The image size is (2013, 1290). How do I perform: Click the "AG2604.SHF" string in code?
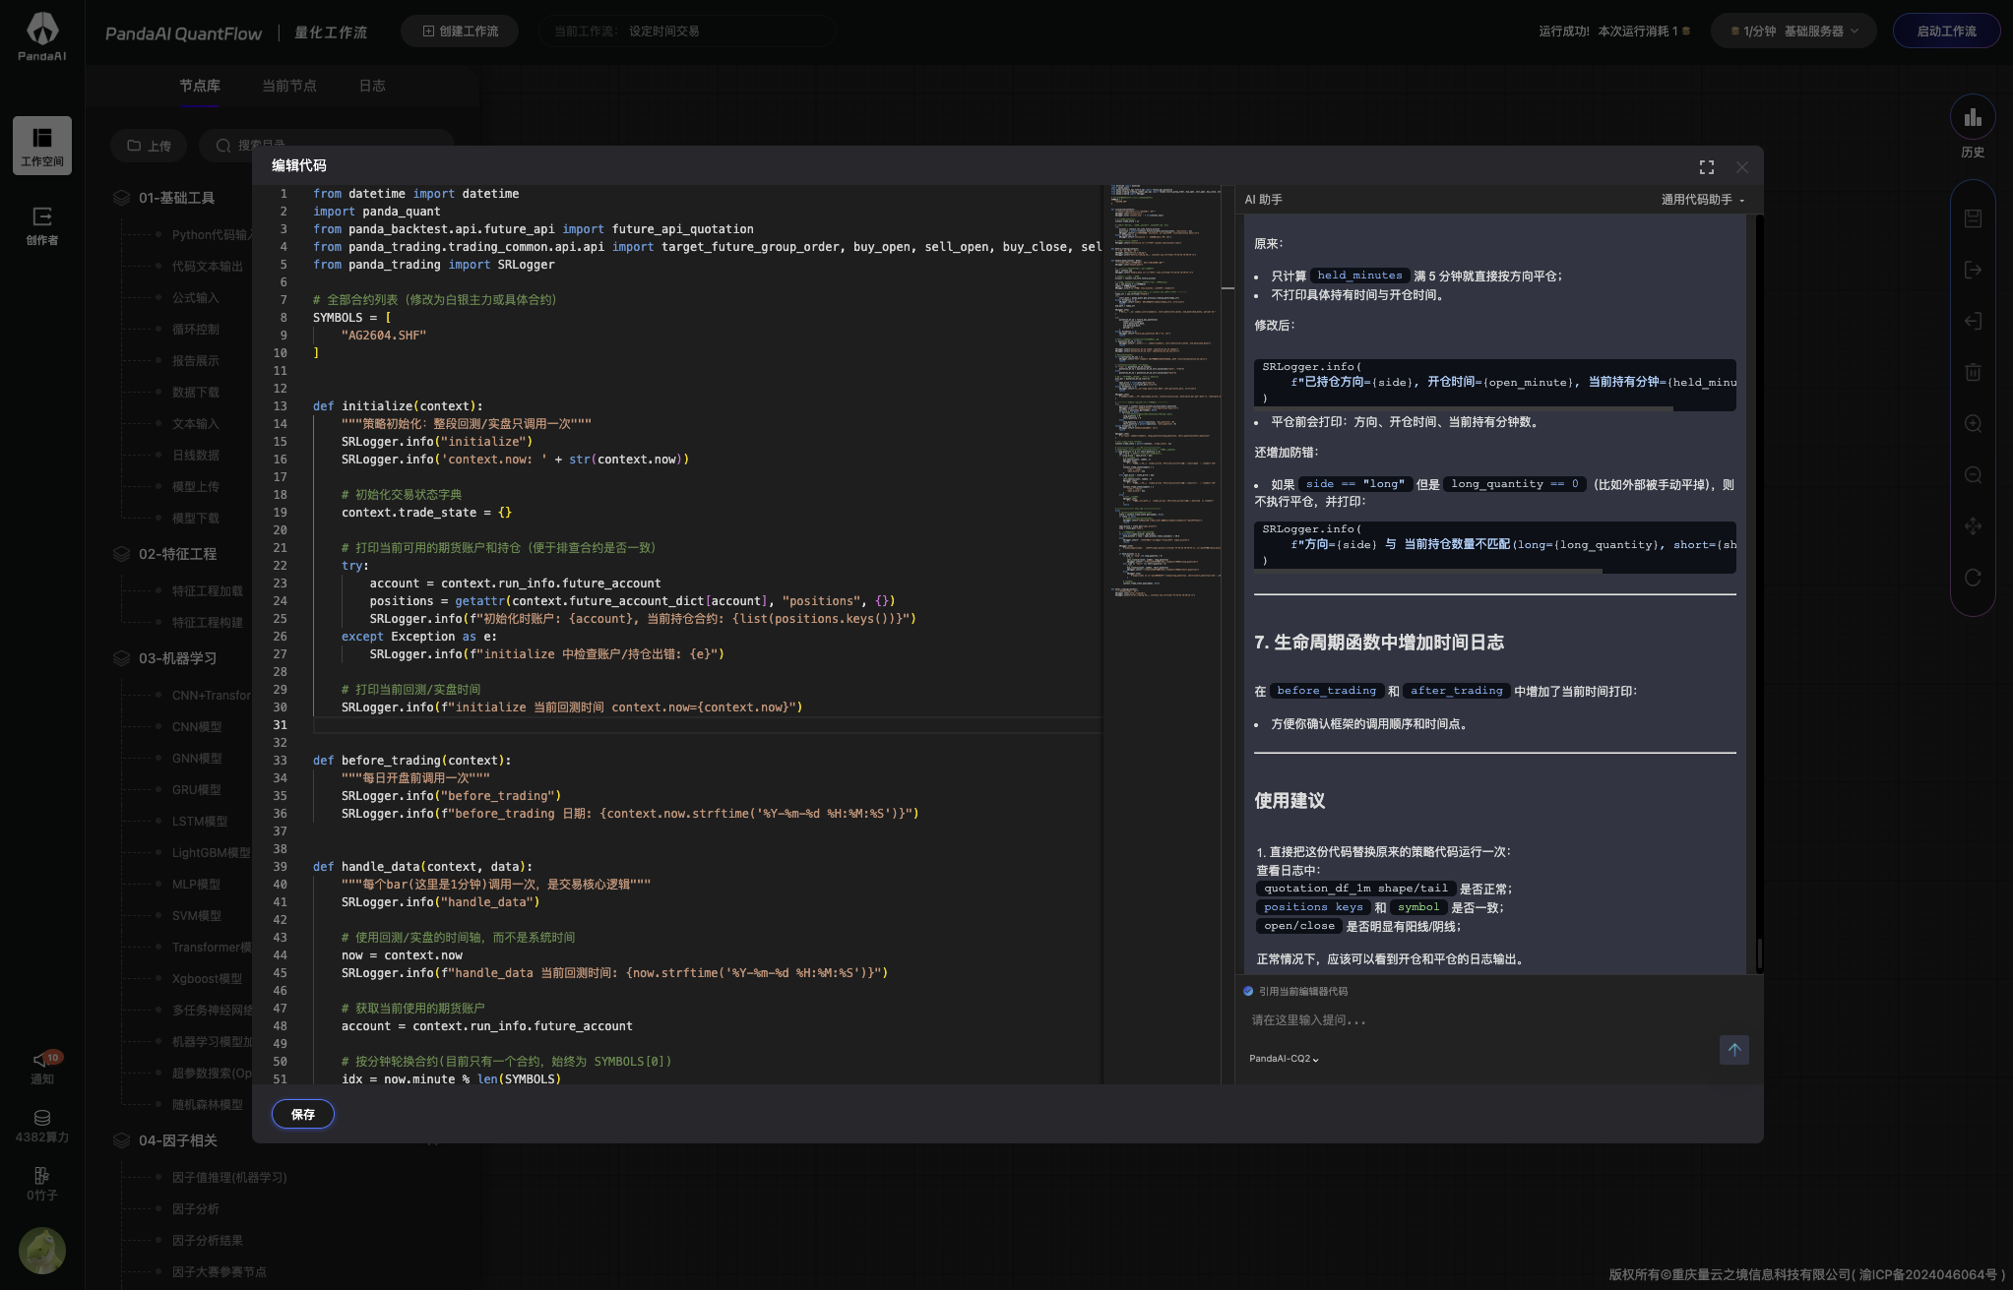[384, 336]
